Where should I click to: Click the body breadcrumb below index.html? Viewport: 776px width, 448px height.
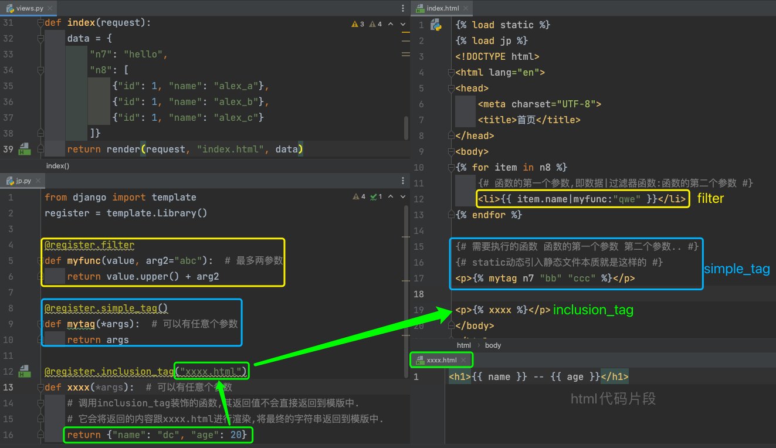click(x=493, y=345)
